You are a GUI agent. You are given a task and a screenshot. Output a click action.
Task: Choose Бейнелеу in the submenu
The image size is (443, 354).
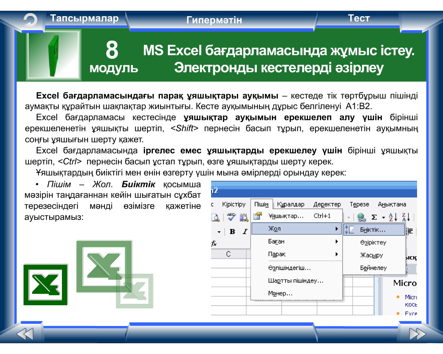[374, 268]
